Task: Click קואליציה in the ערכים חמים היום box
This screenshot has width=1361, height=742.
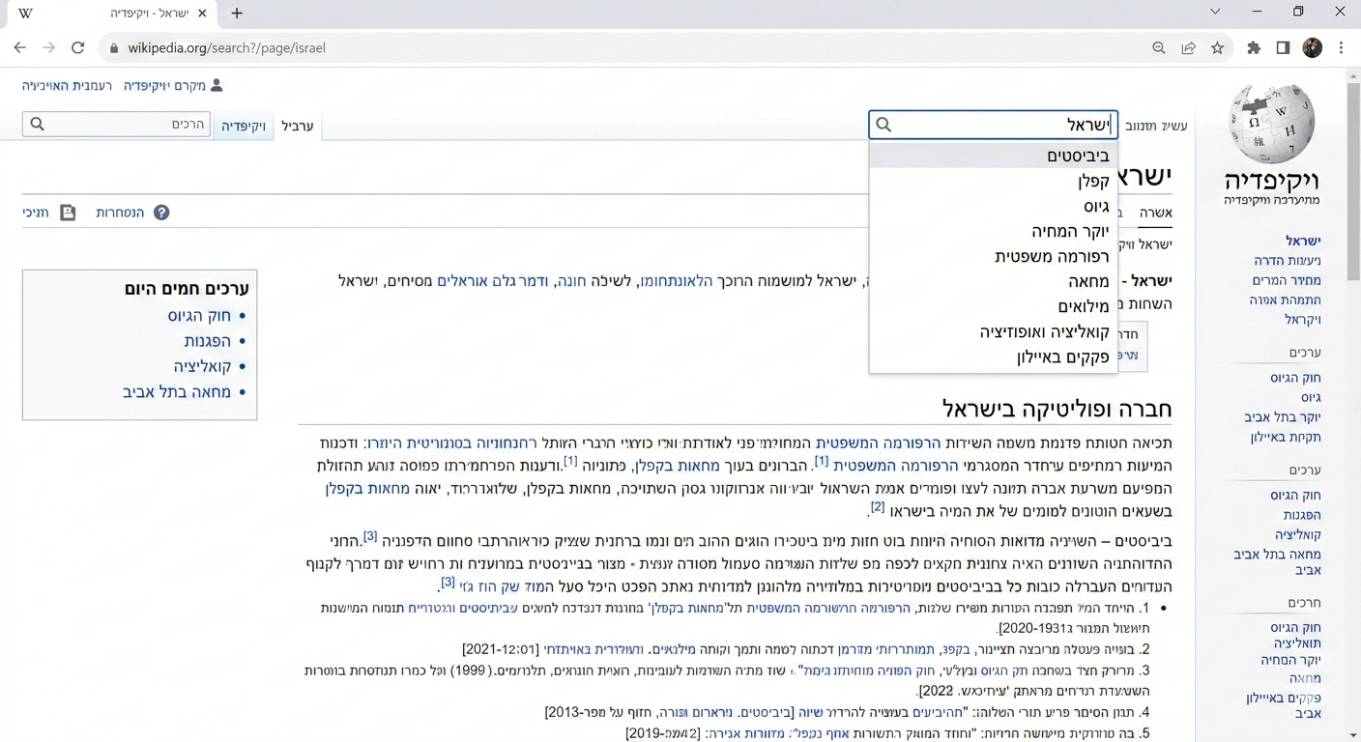Action: (202, 367)
